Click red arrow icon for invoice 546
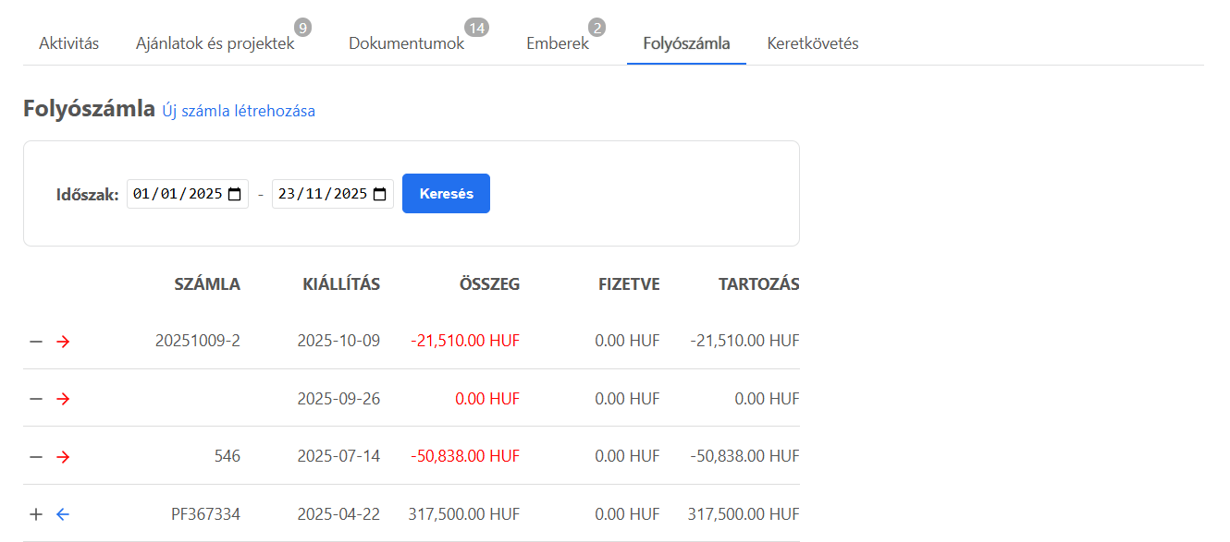This screenshot has width=1230, height=542. click(x=63, y=457)
